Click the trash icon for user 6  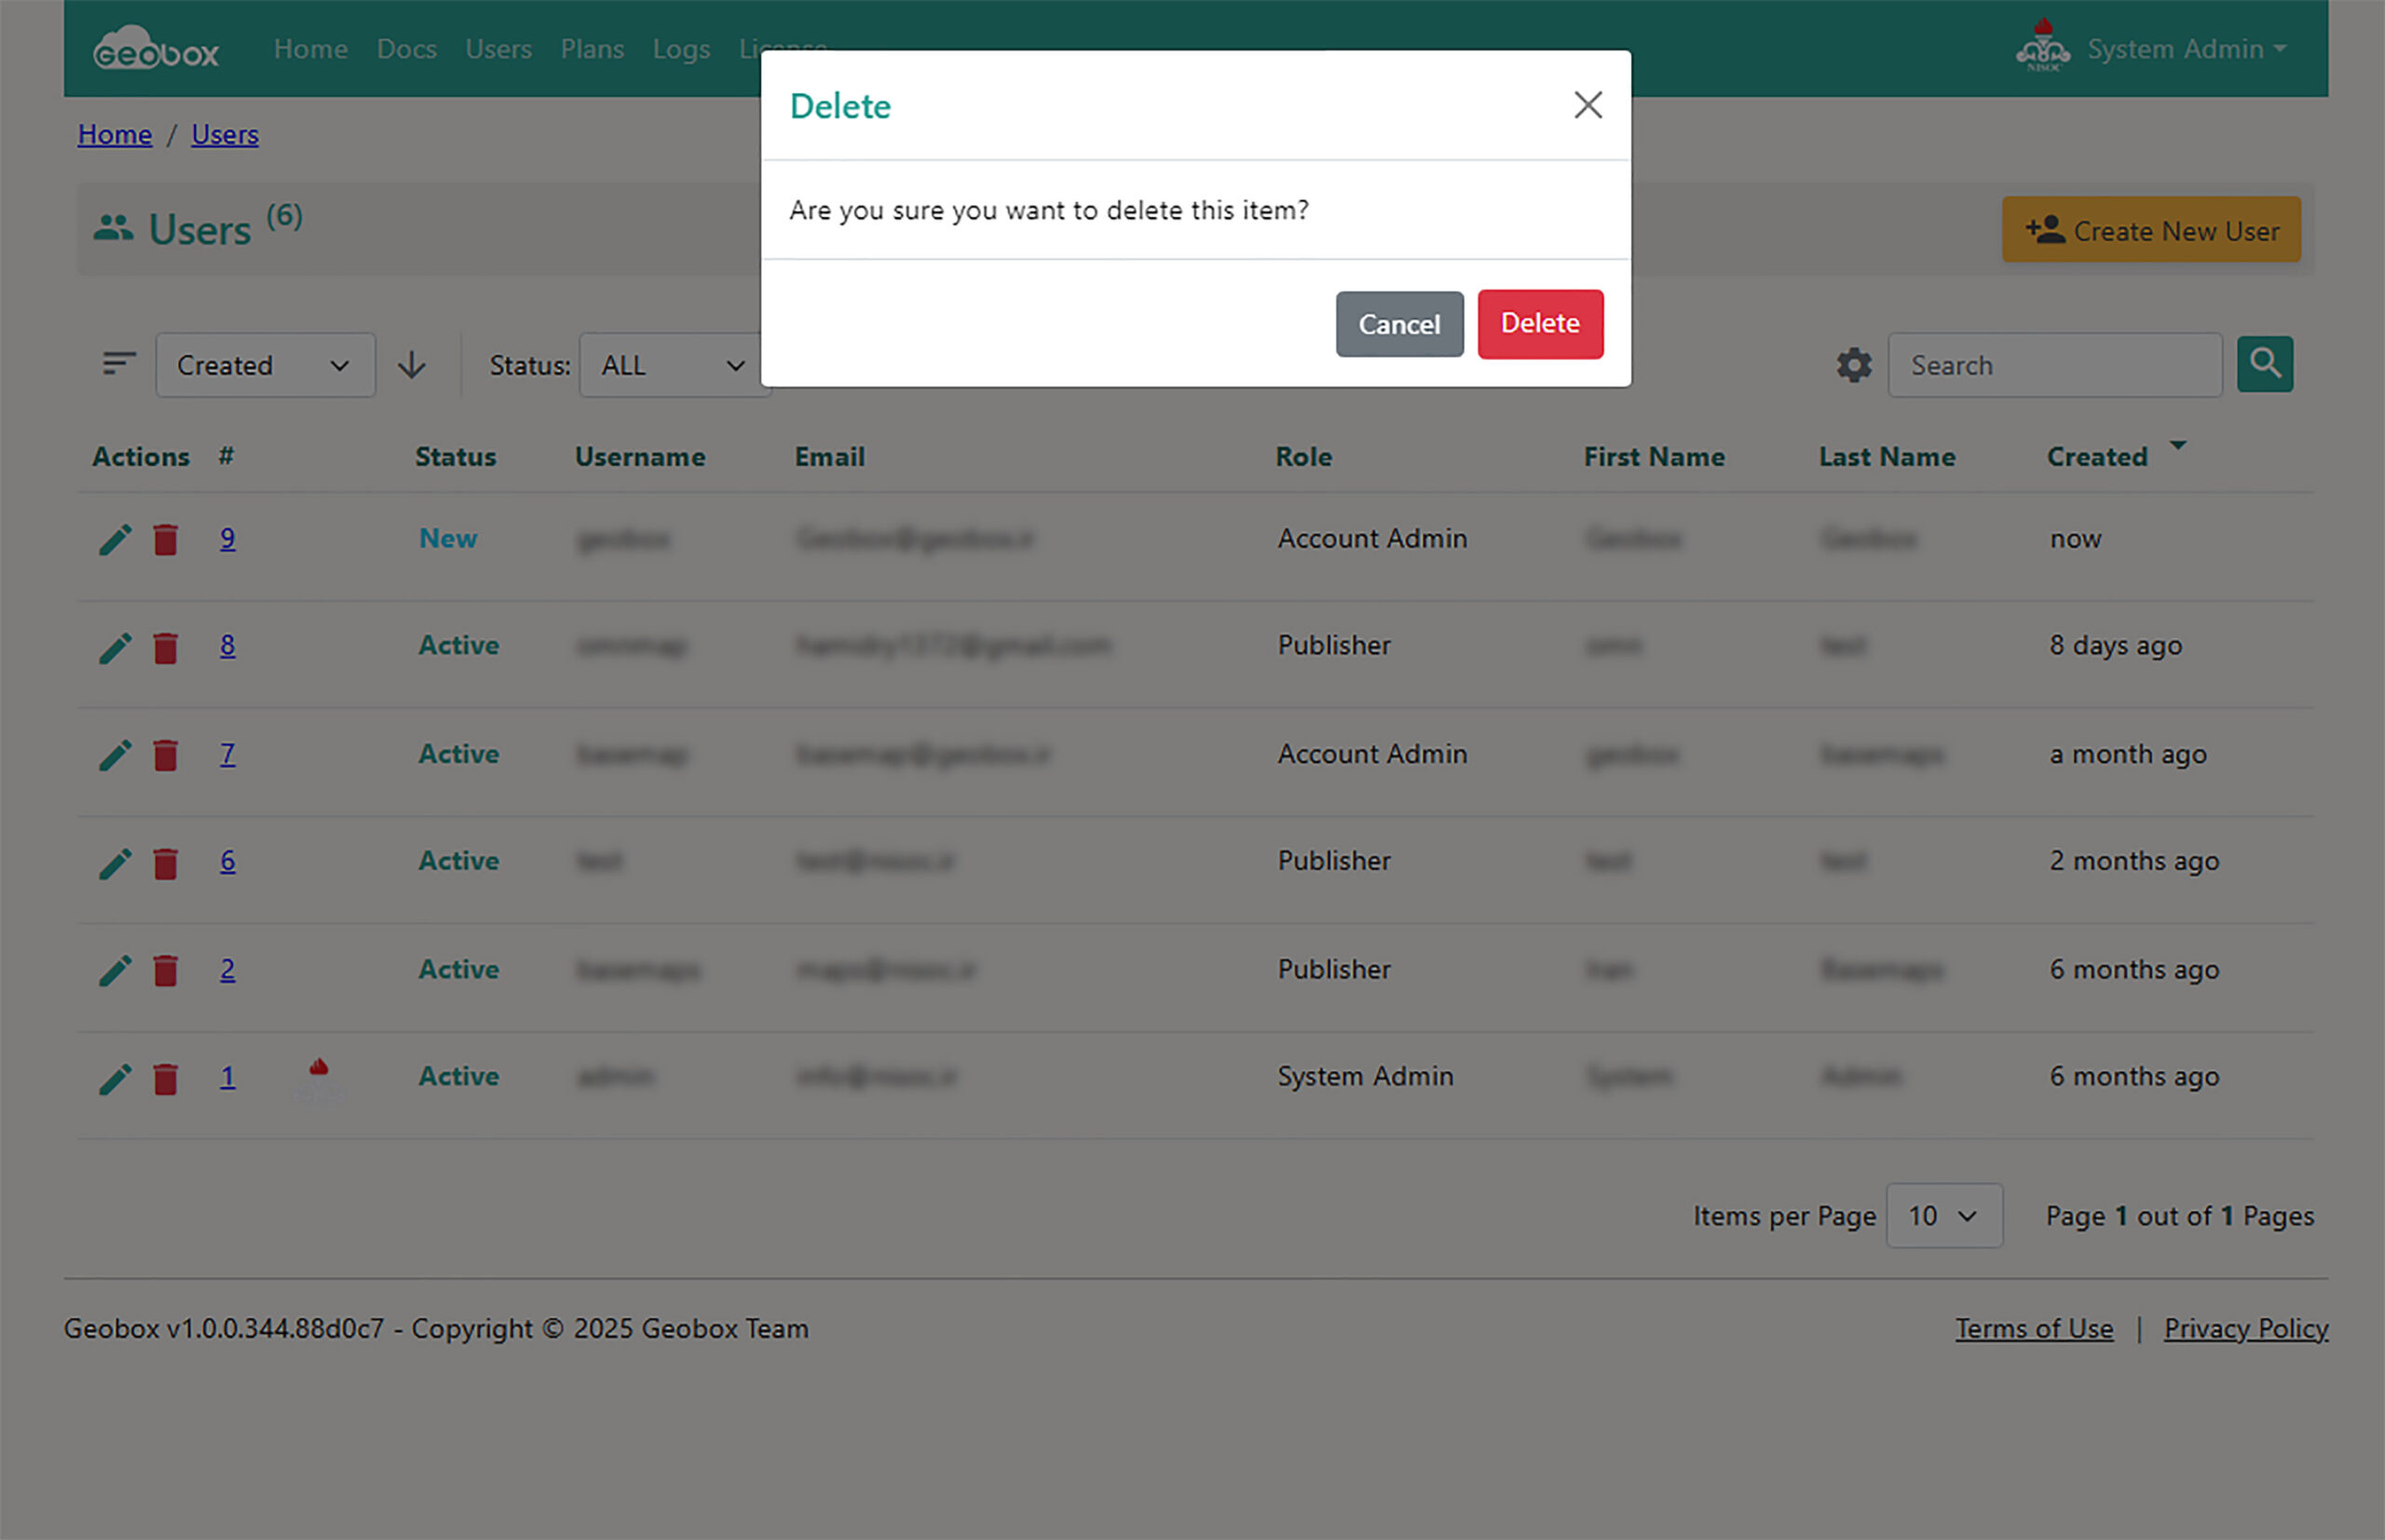click(x=165, y=863)
